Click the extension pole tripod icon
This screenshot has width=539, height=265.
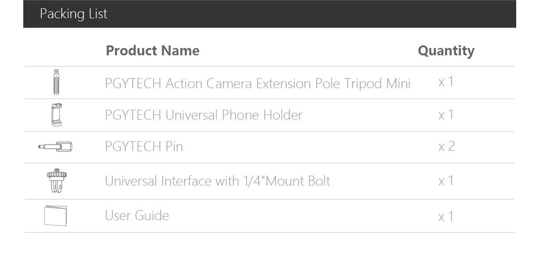click(x=56, y=82)
